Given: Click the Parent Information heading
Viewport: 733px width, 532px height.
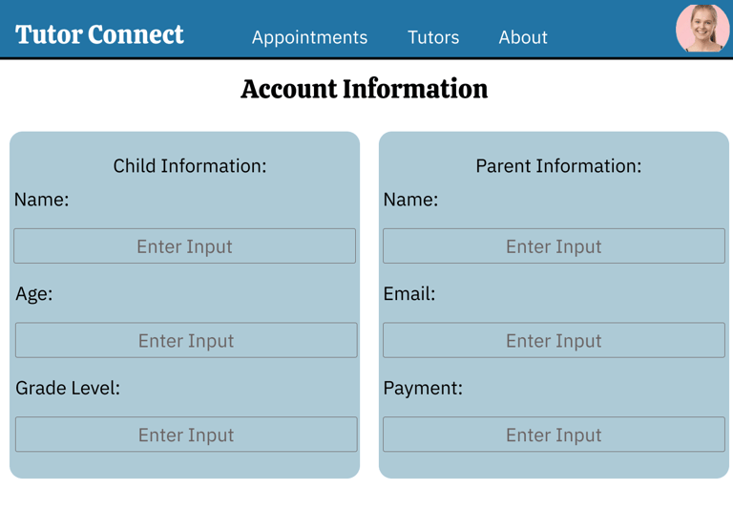Looking at the screenshot, I should (558, 166).
